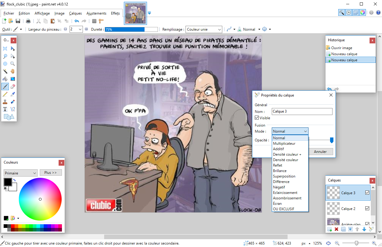The height and width of the screenshot is (247, 382).
Task: Select the Clone Stamp tool
Action: coord(5,102)
